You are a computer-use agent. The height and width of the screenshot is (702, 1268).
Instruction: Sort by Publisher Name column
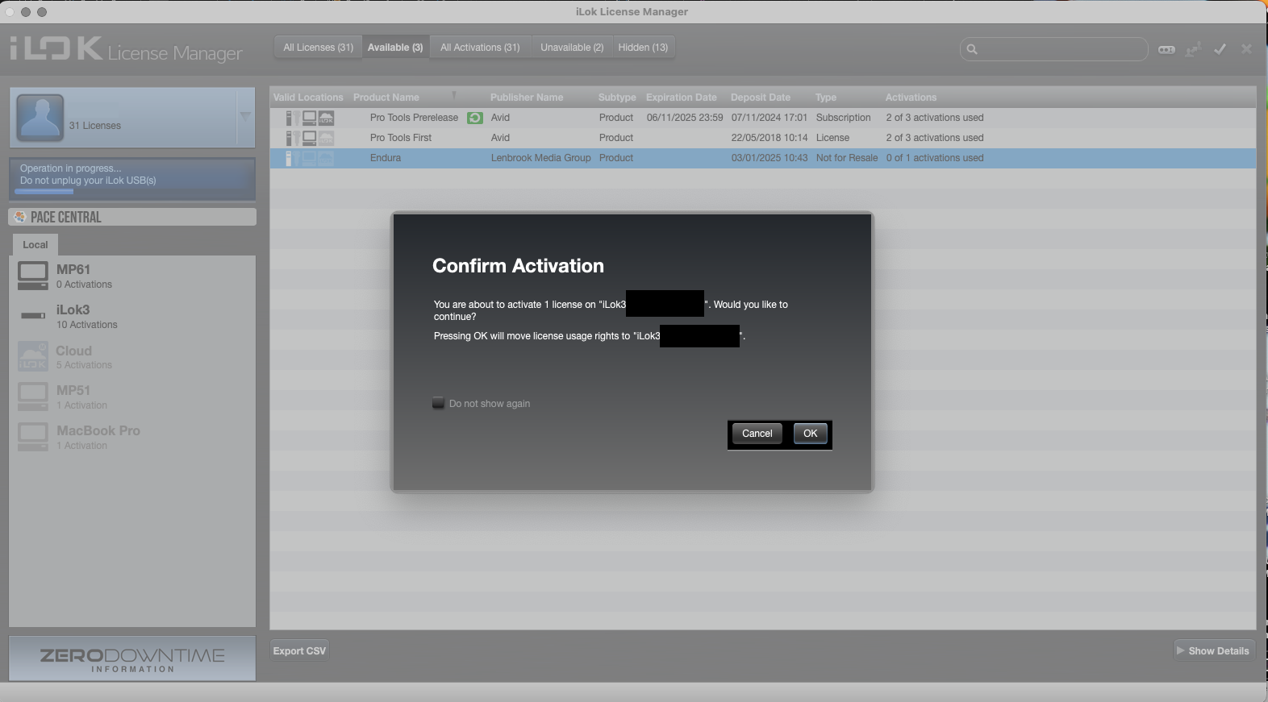527,98
